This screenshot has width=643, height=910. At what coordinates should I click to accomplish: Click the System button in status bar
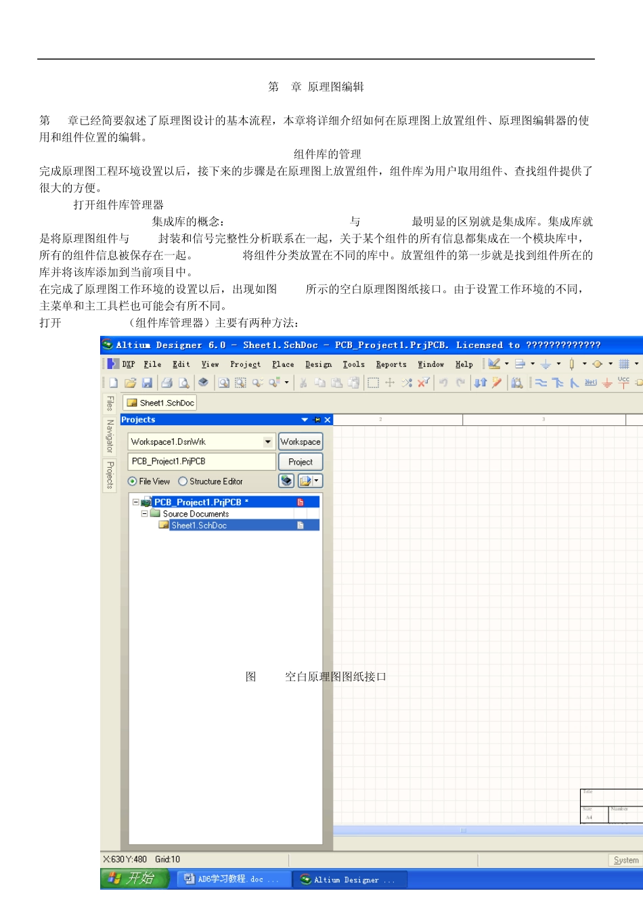pyautogui.click(x=625, y=860)
